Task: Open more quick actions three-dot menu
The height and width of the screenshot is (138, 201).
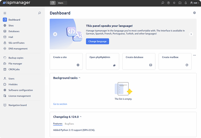Action: [194, 55]
